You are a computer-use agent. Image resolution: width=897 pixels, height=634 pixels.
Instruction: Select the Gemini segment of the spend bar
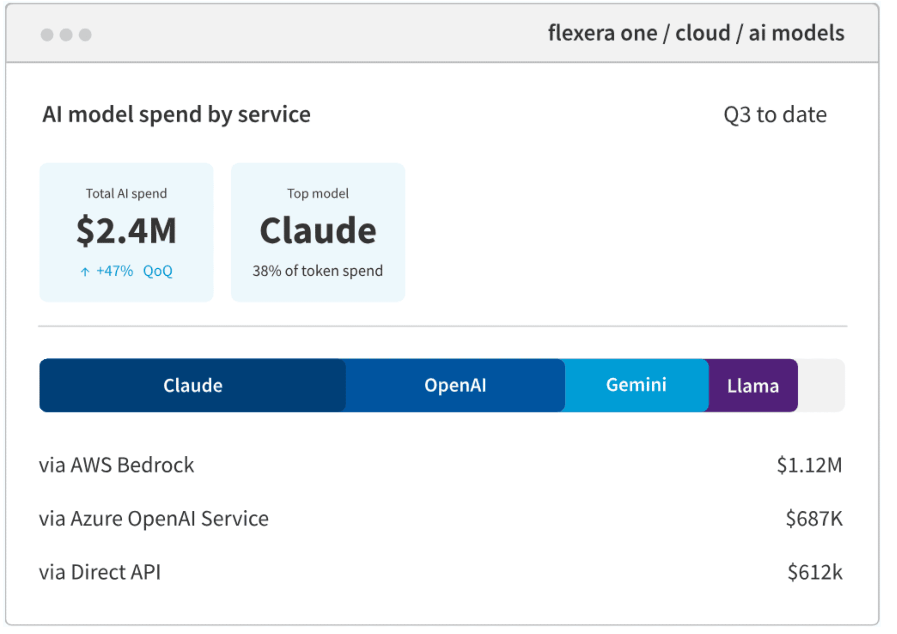636,385
